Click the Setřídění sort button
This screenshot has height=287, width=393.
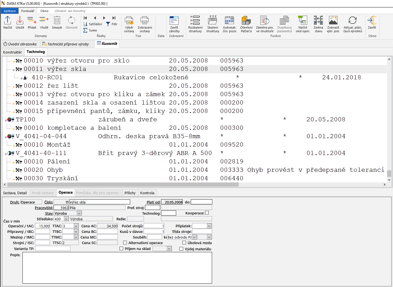93,24
